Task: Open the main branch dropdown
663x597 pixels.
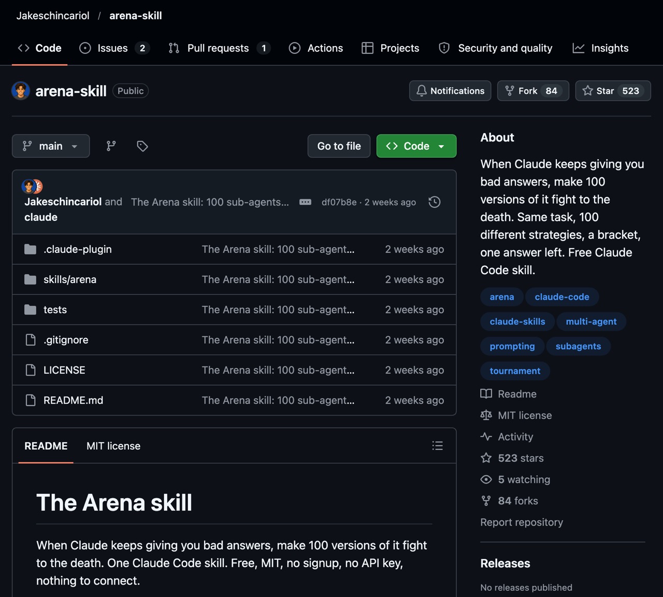Action: tap(51, 146)
